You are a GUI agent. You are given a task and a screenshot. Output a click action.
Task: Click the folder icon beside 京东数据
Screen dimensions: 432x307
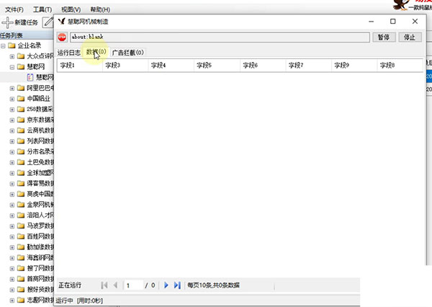tap(21, 120)
